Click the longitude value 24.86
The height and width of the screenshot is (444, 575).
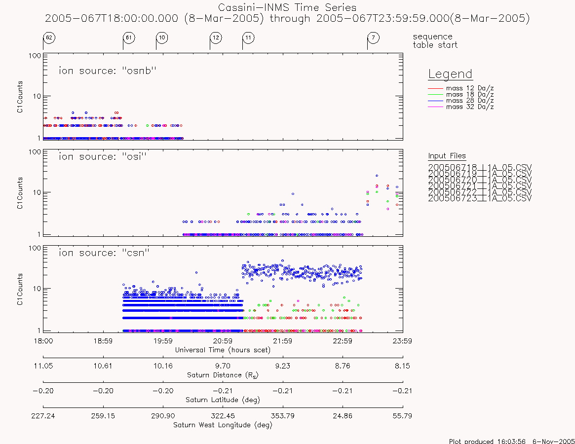coord(343,416)
